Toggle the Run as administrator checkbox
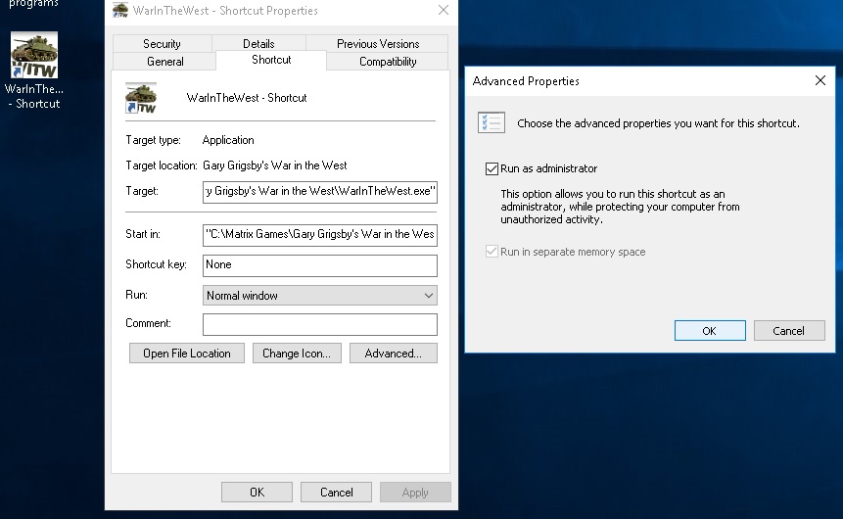843x519 pixels. pyautogui.click(x=492, y=168)
